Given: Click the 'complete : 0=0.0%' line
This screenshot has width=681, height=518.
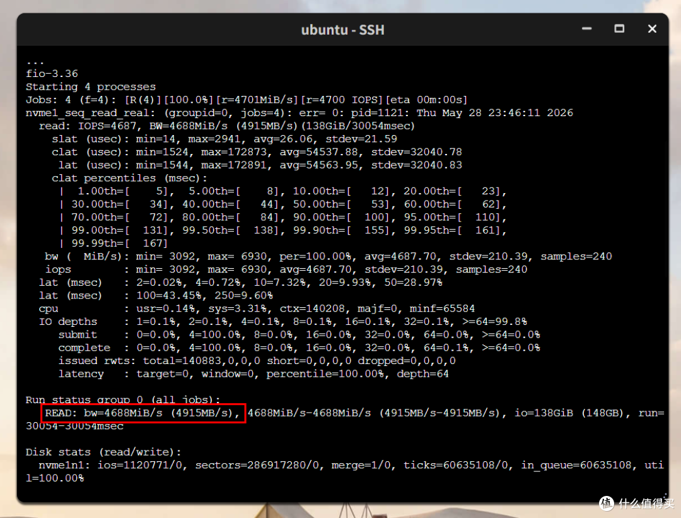Looking at the screenshot, I should (300, 347).
